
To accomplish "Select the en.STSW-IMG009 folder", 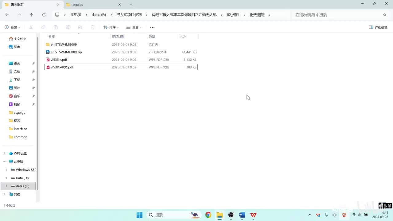I will pos(121,45).
